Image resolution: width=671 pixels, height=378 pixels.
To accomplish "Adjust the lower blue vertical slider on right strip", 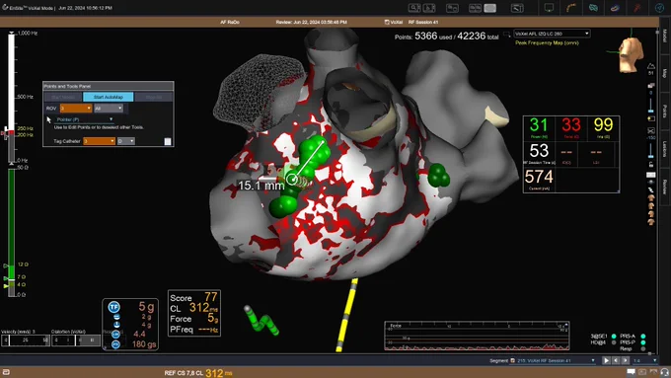I will (651, 151).
